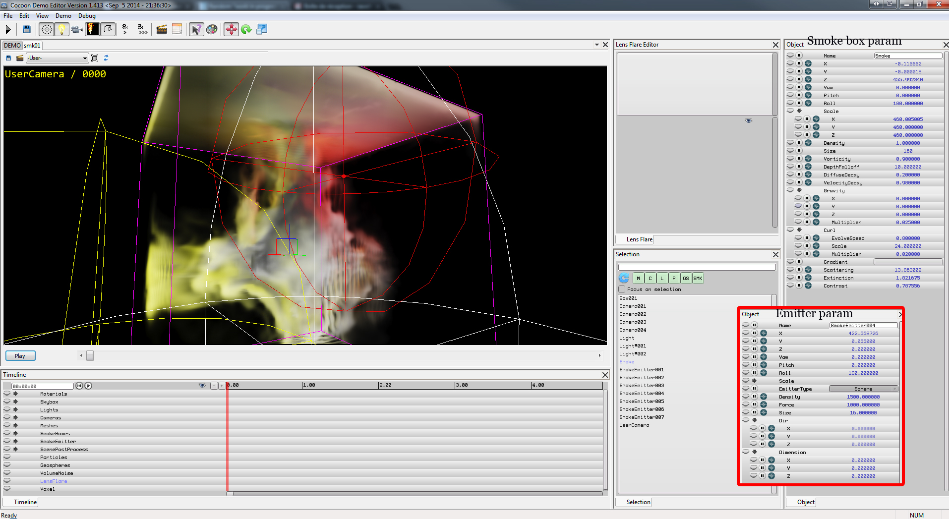Click the context help arrow icon

(x=196, y=29)
